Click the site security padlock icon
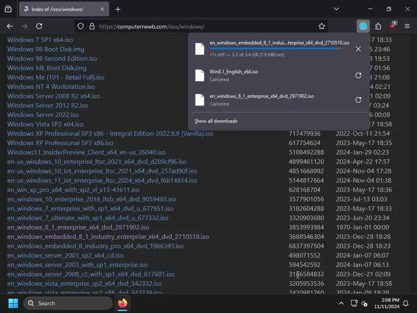The image size is (417, 313). (x=92, y=26)
